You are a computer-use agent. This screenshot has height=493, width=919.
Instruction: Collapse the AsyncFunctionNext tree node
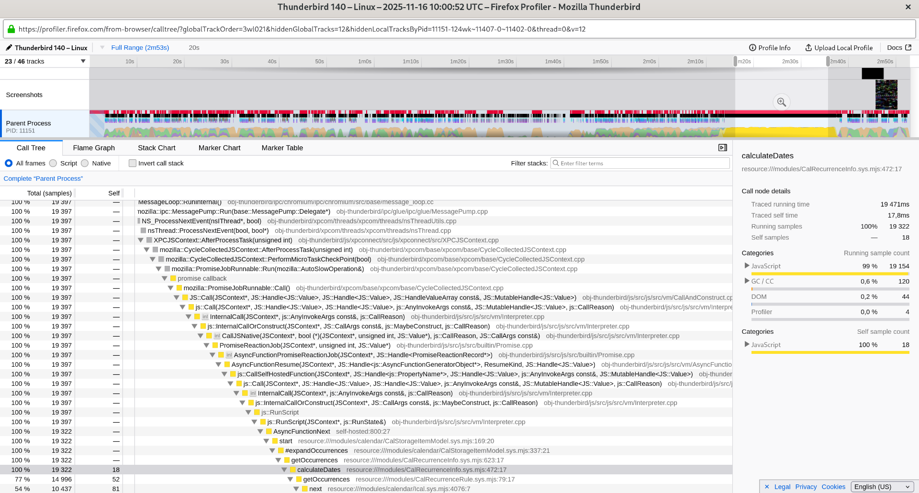point(260,432)
